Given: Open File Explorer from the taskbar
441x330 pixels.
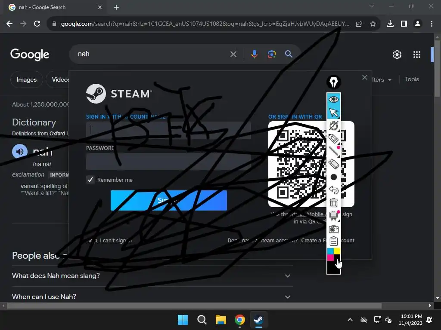Looking at the screenshot, I should coord(221,320).
